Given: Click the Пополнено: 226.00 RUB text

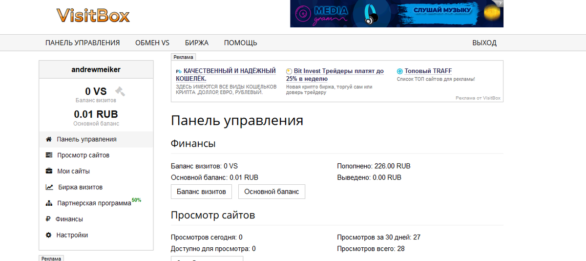Looking at the screenshot, I should click(374, 166).
